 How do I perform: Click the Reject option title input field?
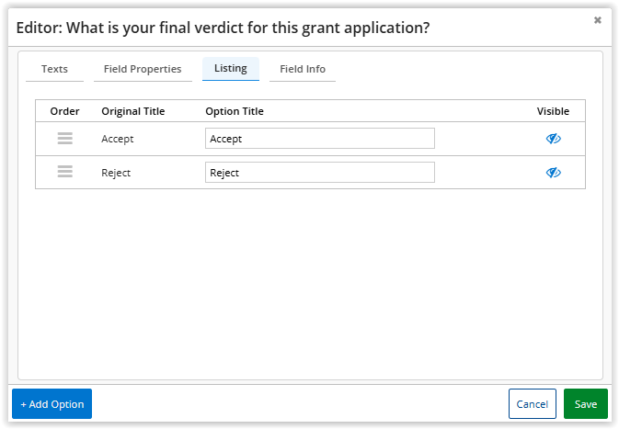coord(320,173)
